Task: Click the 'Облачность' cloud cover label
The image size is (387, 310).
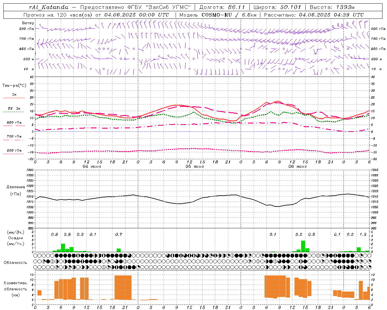Action: [x=15, y=263]
